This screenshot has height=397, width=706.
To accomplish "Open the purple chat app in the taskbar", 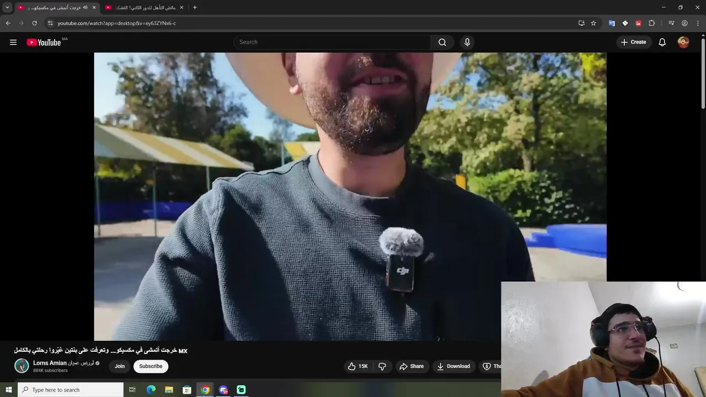I will pos(223,390).
